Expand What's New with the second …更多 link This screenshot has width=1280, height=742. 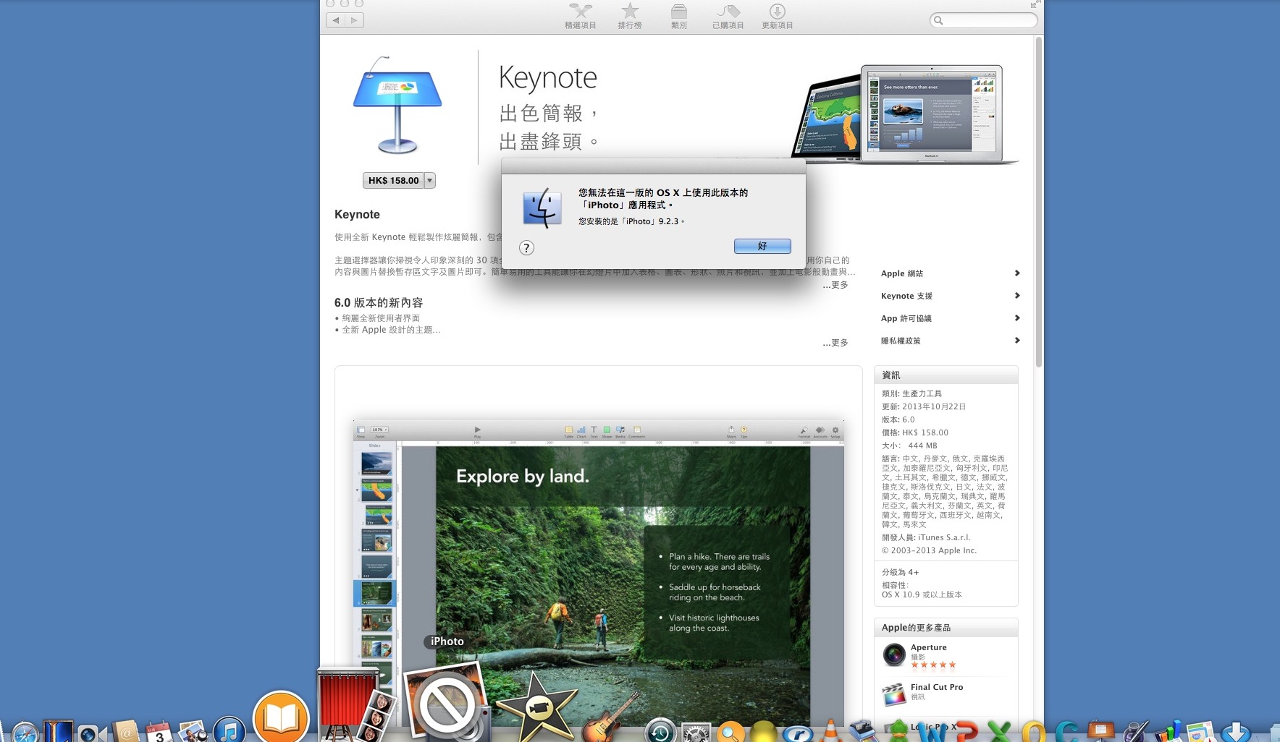835,343
